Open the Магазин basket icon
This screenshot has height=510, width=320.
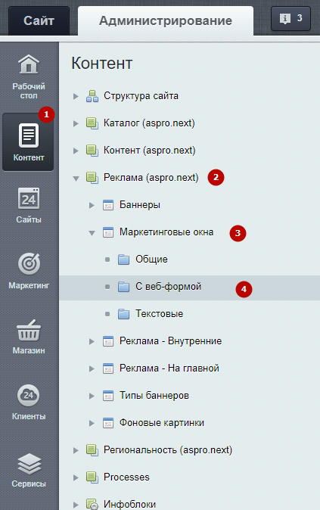[29, 330]
